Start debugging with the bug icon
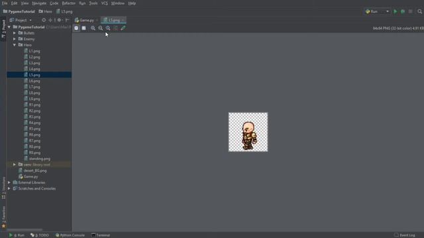This screenshot has height=238, width=424. point(403,12)
